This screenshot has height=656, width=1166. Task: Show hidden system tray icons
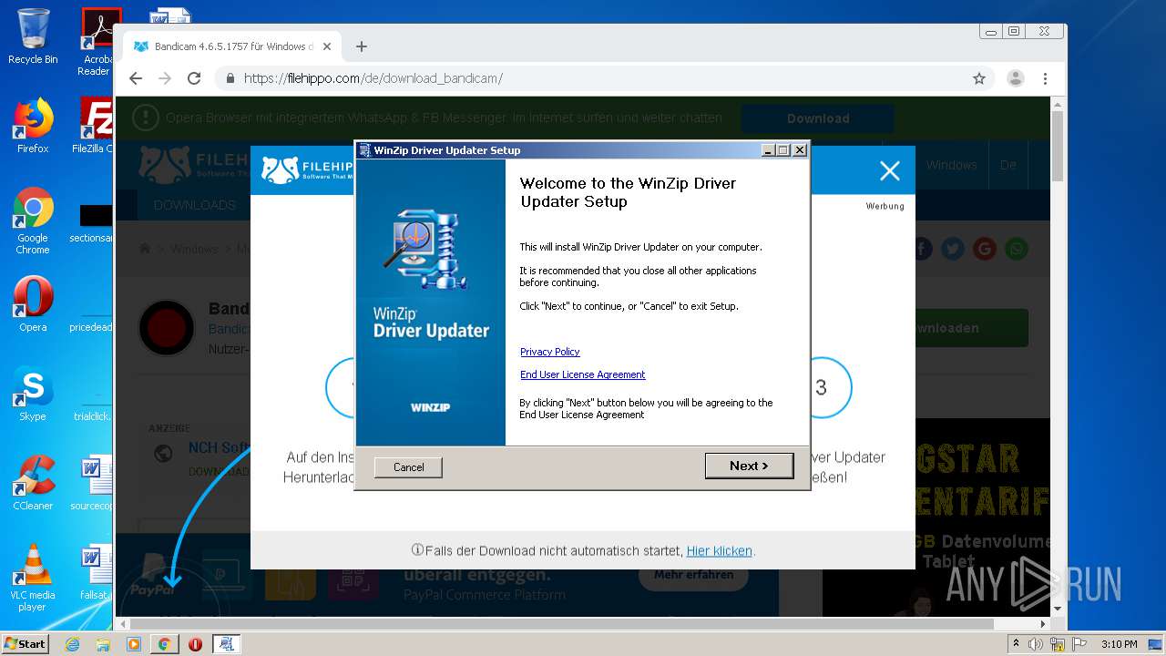pos(1018,644)
